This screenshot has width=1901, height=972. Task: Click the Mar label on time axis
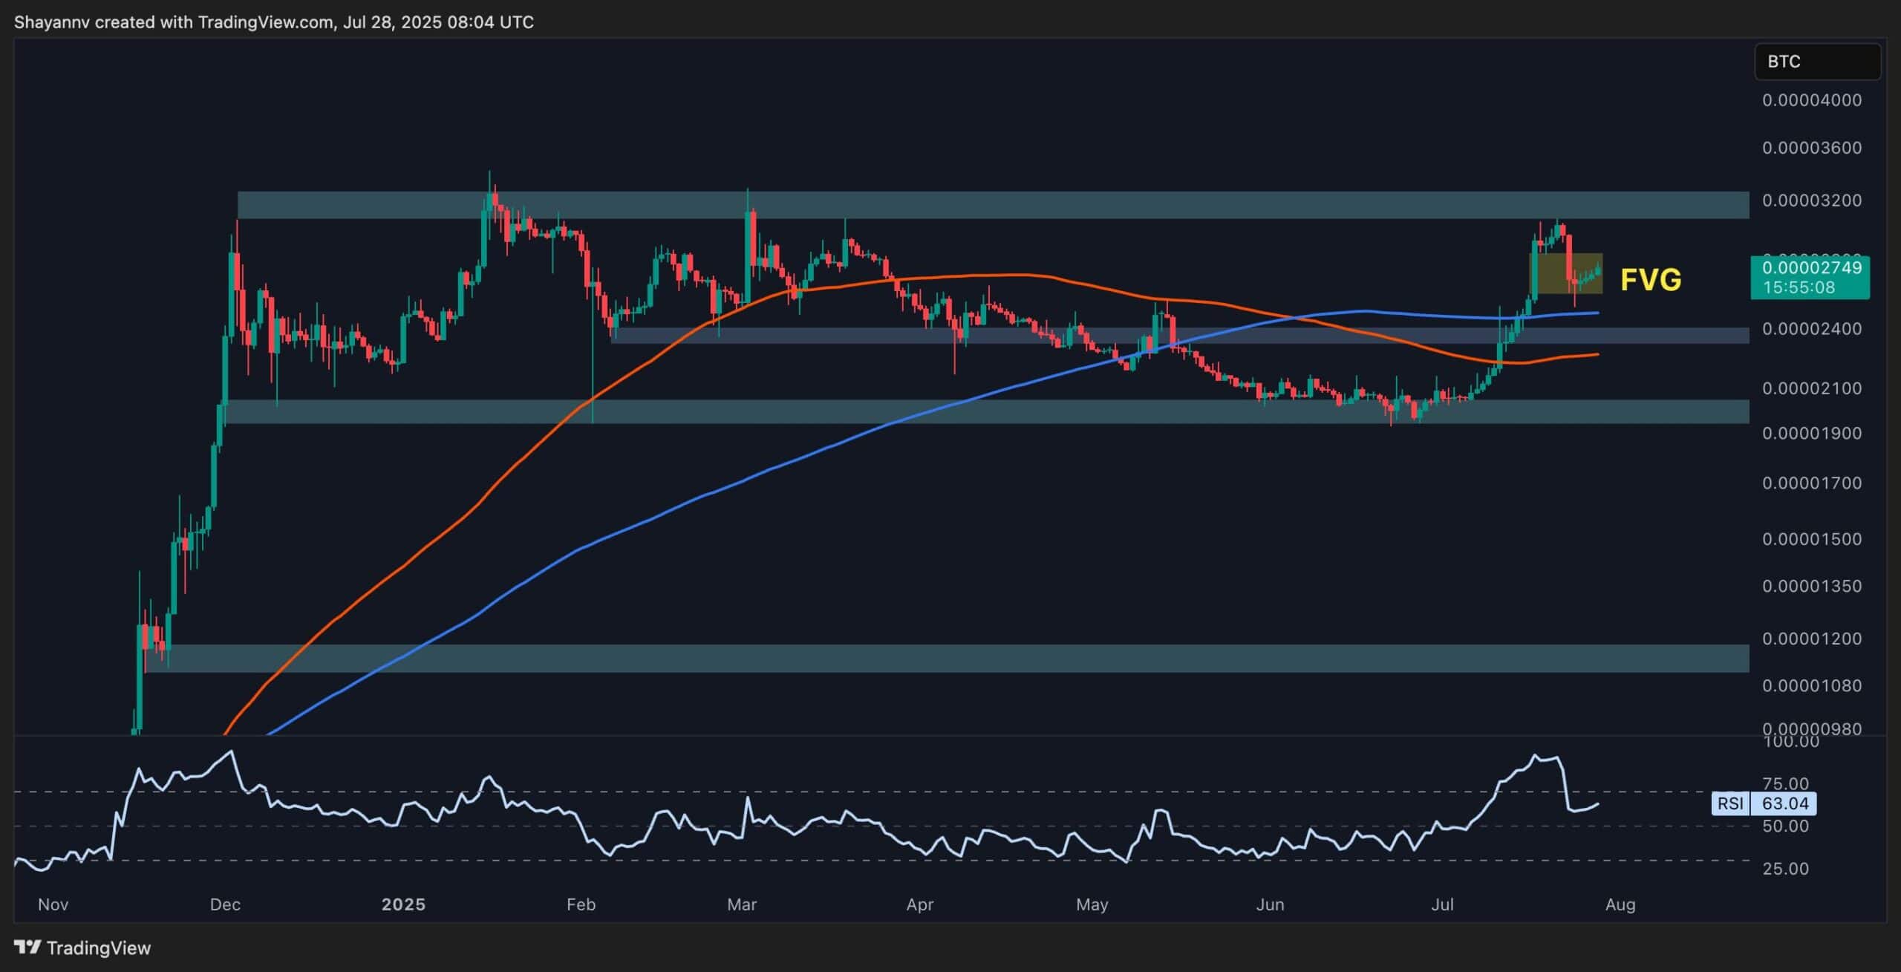tap(742, 904)
